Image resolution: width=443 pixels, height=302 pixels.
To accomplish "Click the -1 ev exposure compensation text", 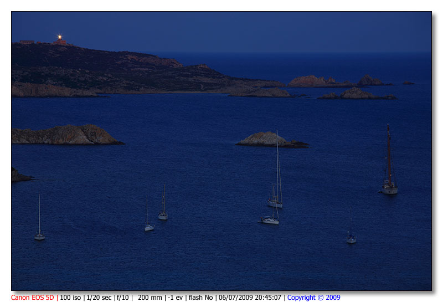I will [177, 298].
